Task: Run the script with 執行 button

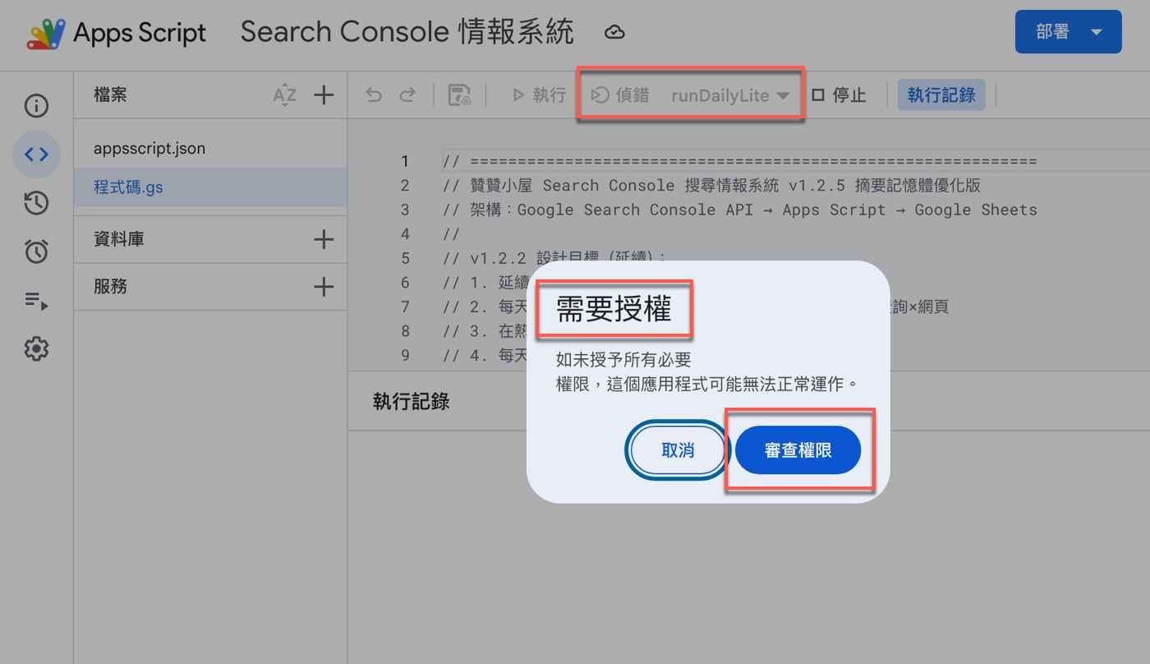Action: click(x=539, y=95)
